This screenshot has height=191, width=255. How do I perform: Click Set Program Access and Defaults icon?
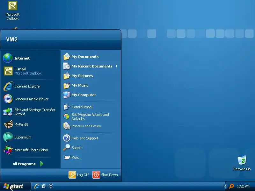point(67,117)
